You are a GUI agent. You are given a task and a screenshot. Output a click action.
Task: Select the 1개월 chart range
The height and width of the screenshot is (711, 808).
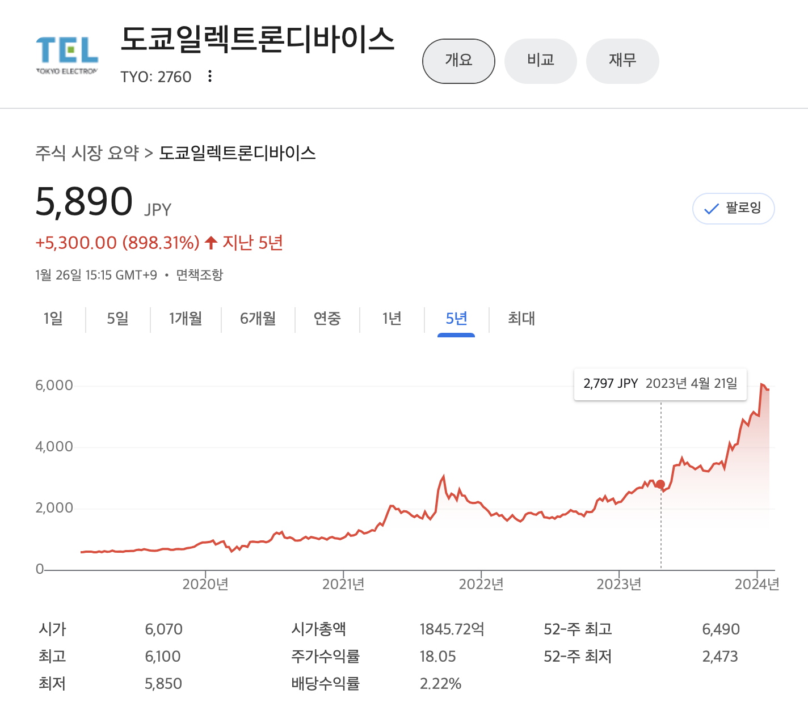(186, 319)
